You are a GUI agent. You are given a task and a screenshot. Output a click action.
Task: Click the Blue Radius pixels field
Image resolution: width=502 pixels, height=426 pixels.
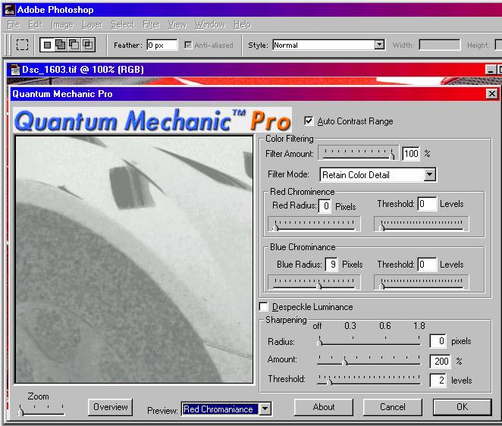(331, 265)
